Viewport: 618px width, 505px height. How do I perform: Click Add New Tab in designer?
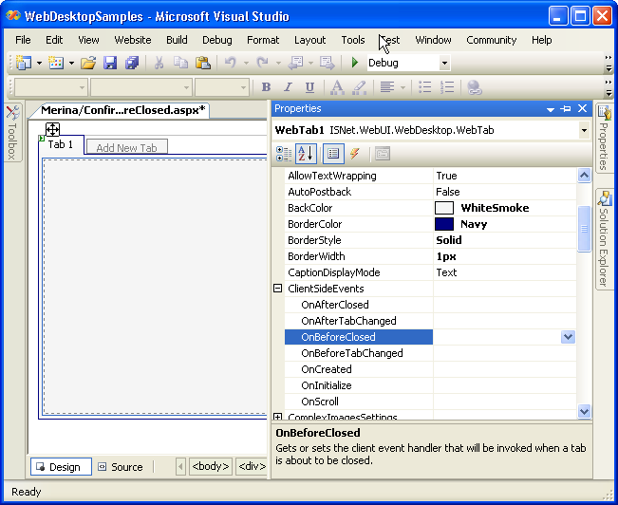[x=126, y=147]
